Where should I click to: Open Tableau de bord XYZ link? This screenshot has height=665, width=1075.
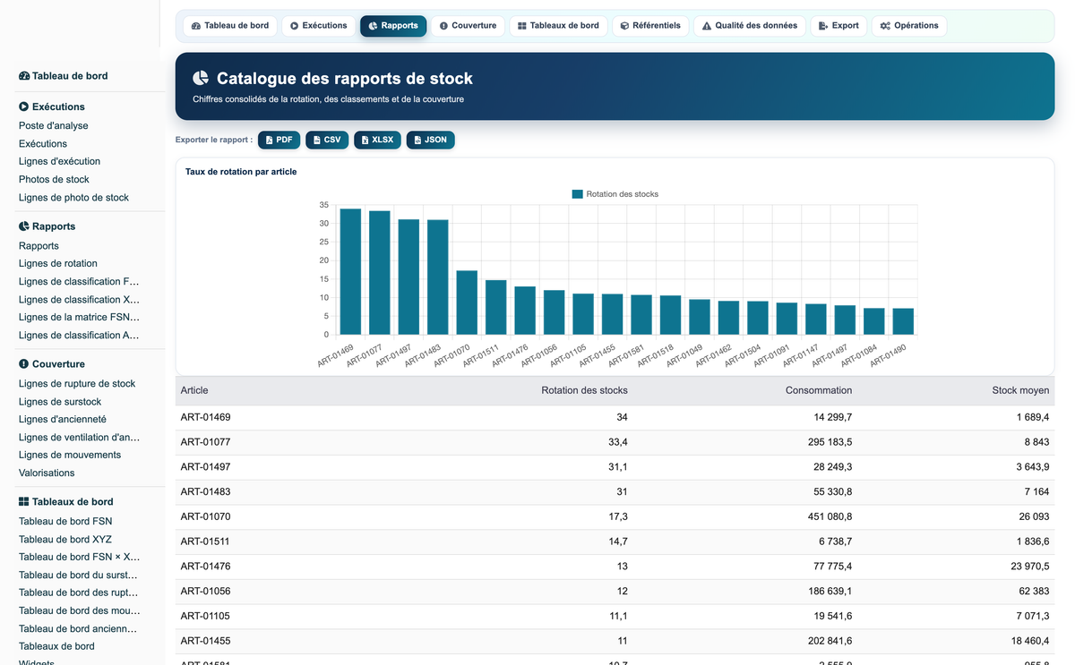65,540
